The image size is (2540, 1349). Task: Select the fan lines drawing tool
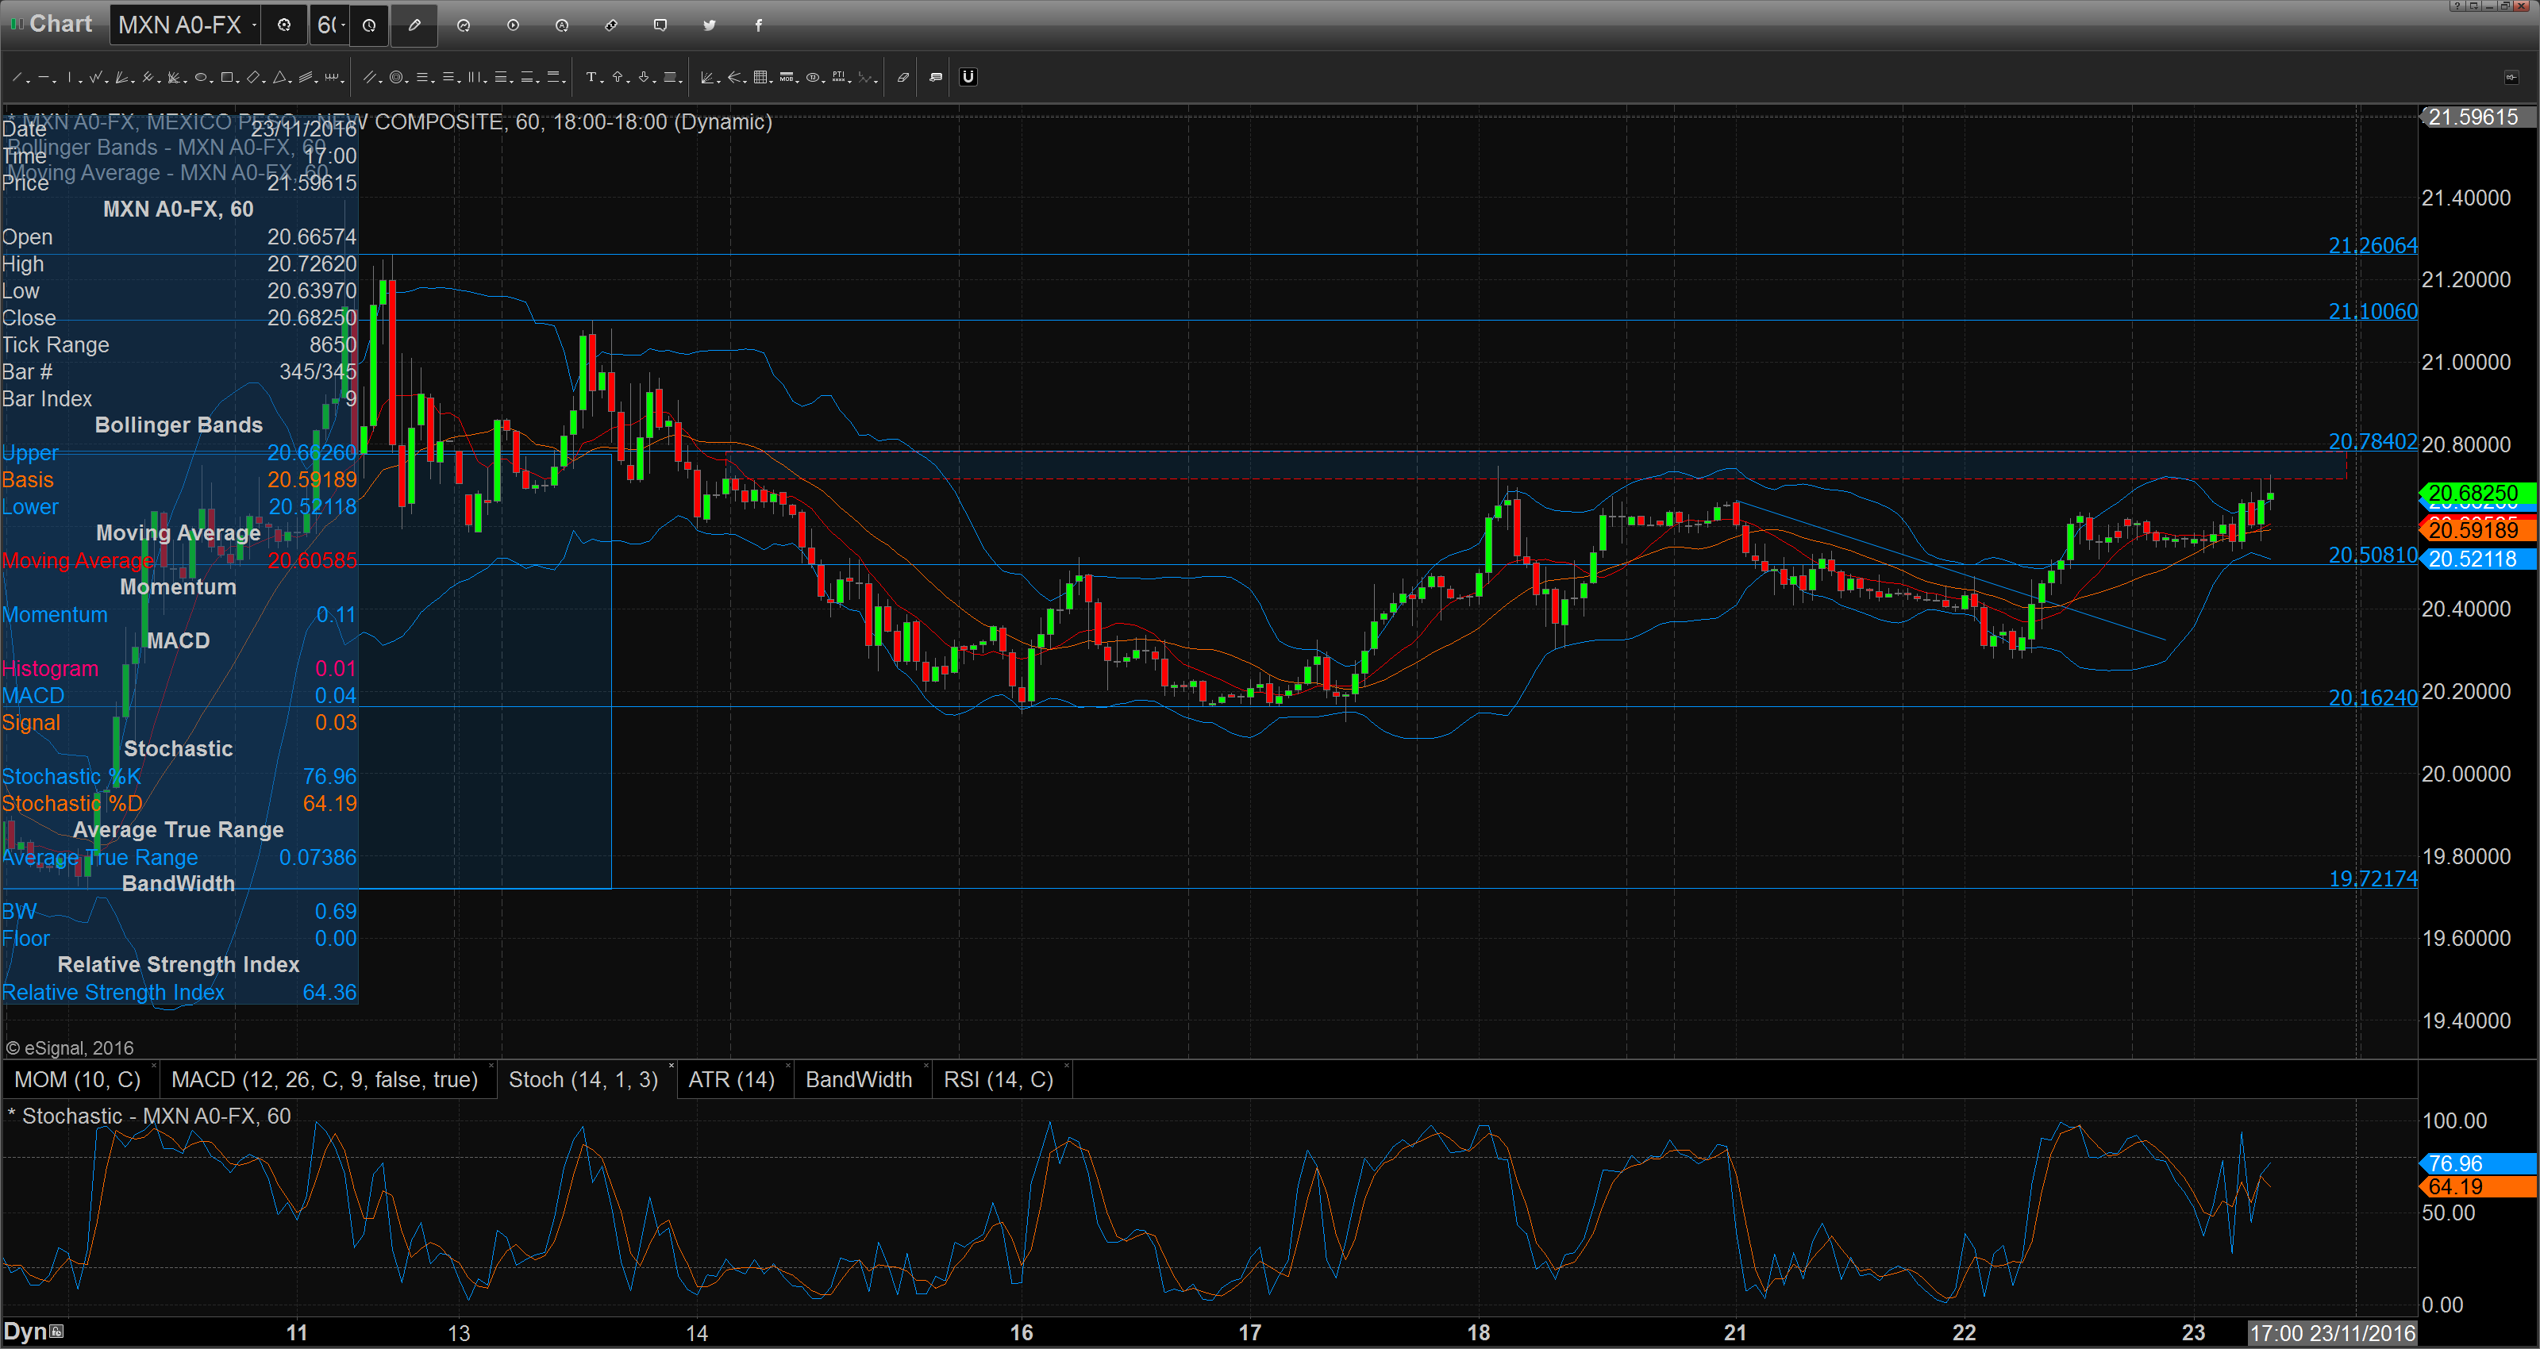121,77
